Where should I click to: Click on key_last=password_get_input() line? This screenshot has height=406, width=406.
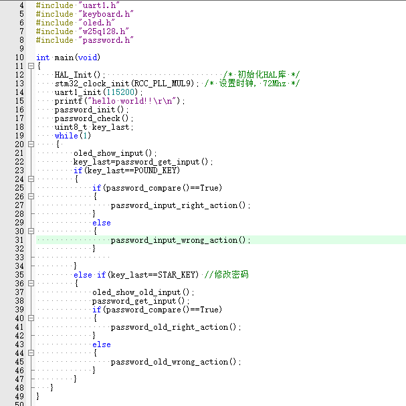point(143,162)
